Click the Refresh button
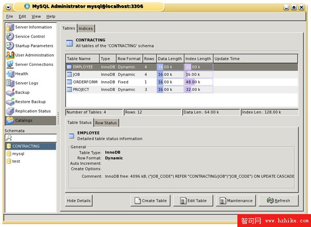 278,201
